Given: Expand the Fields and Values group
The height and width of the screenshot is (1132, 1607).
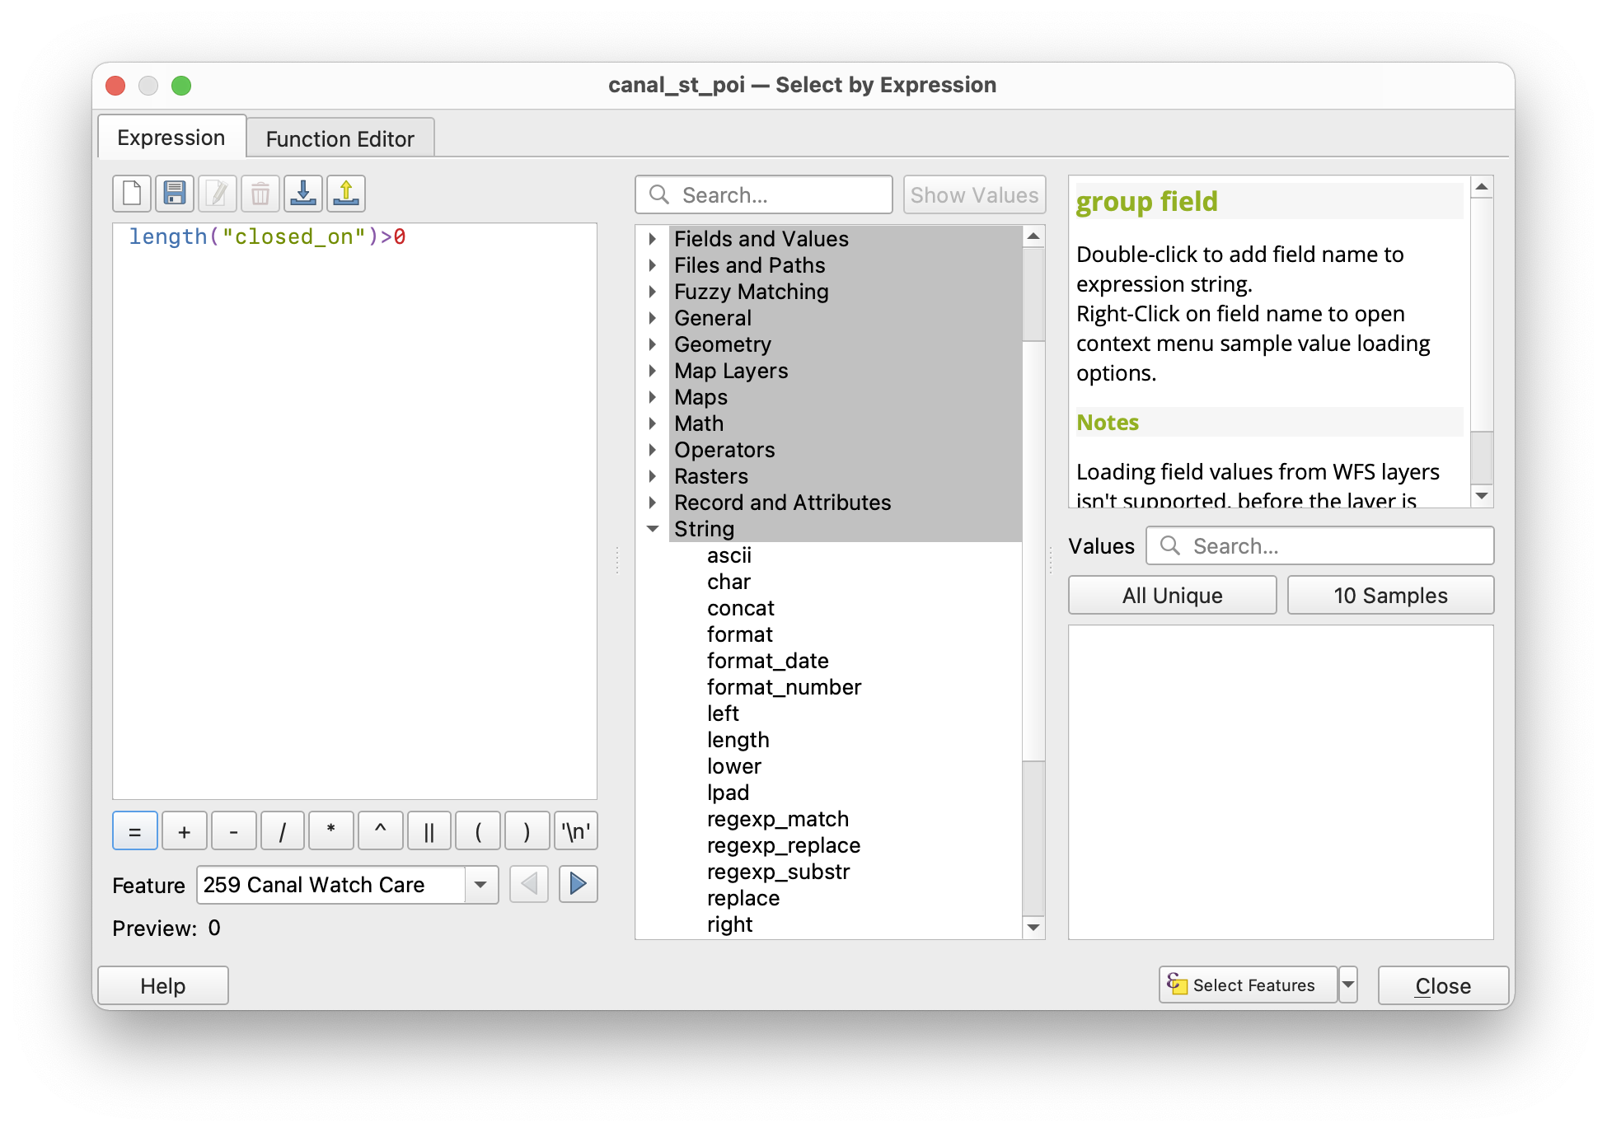Looking at the screenshot, I should (x=653, y=239).
